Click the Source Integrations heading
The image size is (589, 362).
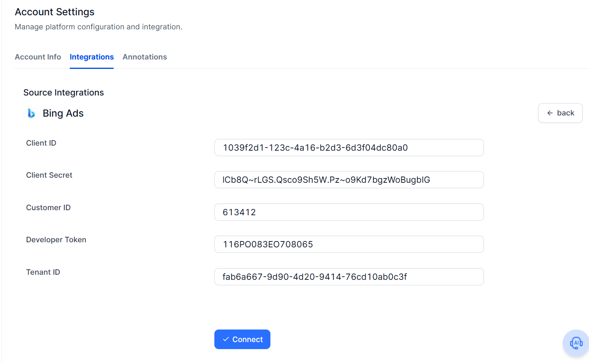[x=63, y=93]
